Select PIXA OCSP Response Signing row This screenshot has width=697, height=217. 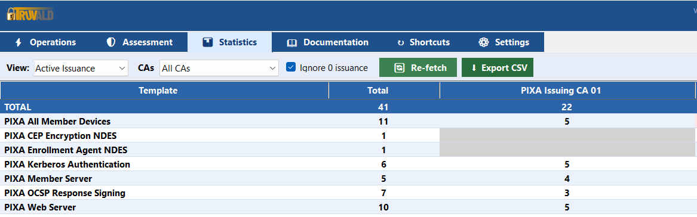point(349,193)
